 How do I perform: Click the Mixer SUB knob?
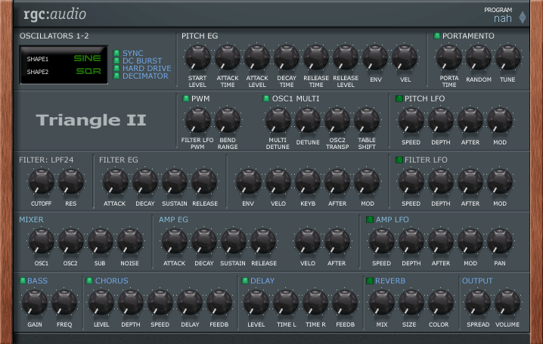[x=100, y=241]
